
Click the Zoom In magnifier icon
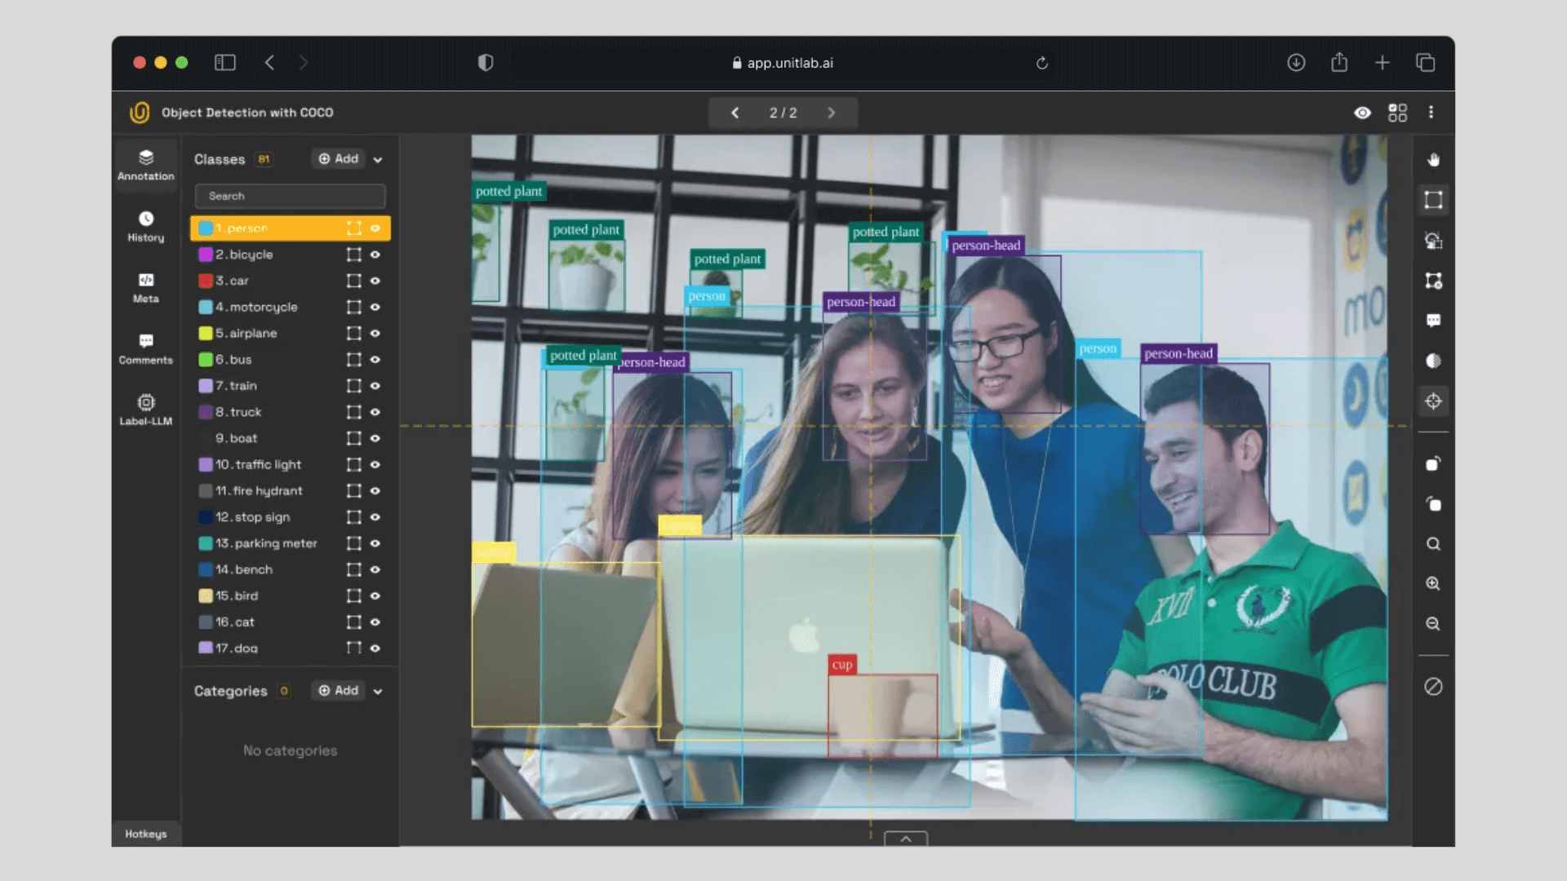1433,584
